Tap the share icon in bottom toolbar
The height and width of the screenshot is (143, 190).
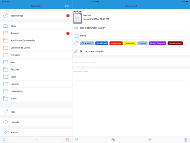[x=113, y=140]
